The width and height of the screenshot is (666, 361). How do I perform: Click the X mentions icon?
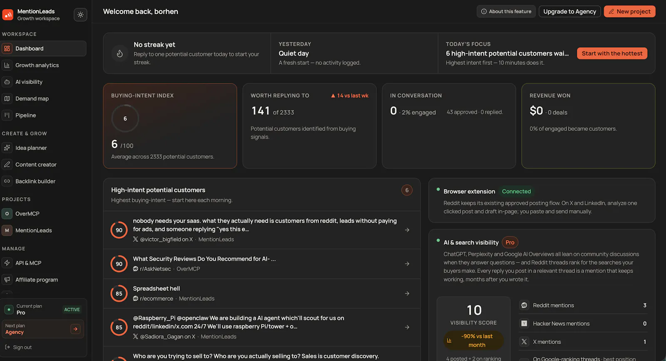click(524, 342)
